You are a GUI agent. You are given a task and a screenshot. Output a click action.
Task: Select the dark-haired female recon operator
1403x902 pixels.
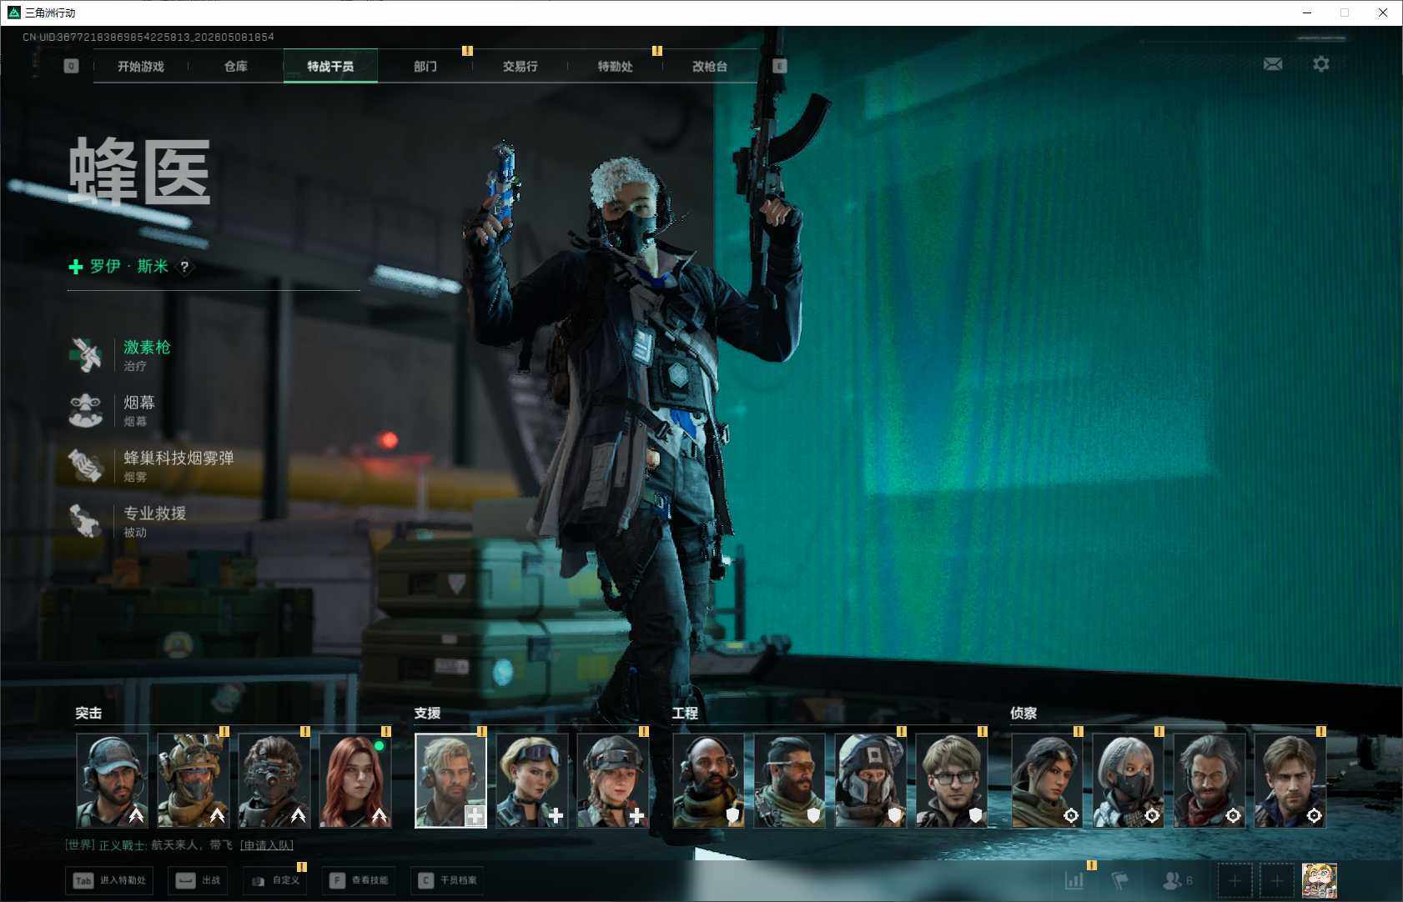click(x=1047, y=780)
